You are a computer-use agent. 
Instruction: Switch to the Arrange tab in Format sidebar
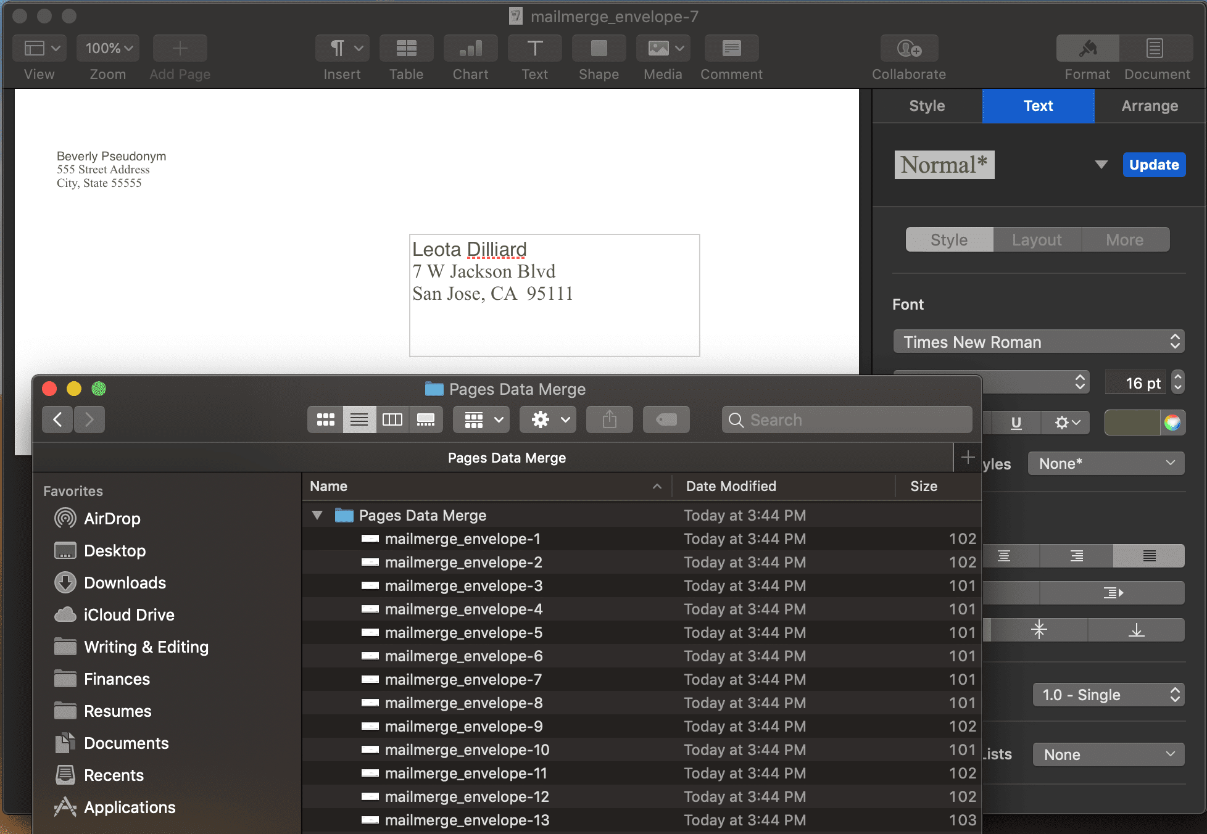coord(1150,106)
